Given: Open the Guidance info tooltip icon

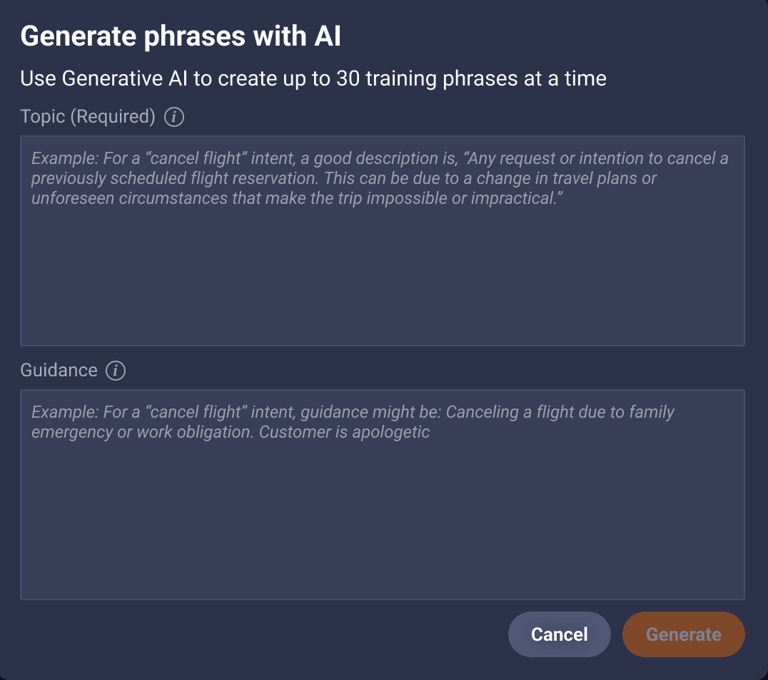Looking at the screenshot, I should (116, 371).
